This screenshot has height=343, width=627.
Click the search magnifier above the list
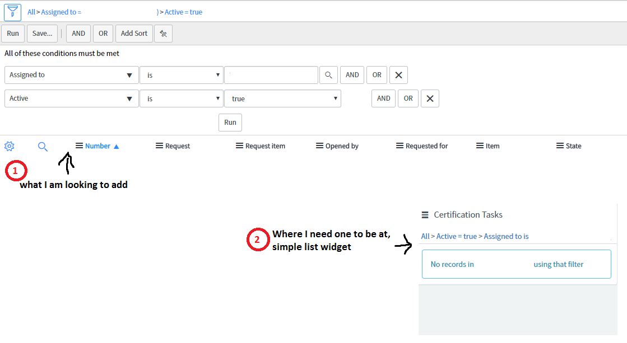click(x=43, y=146)
